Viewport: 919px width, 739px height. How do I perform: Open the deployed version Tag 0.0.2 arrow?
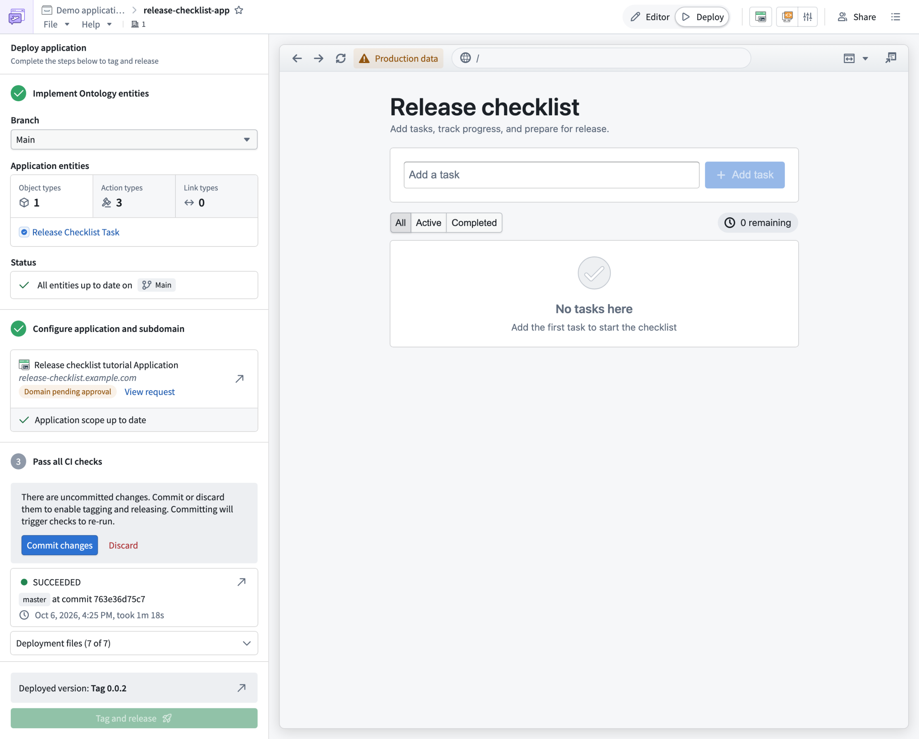[x=242, y=687]
